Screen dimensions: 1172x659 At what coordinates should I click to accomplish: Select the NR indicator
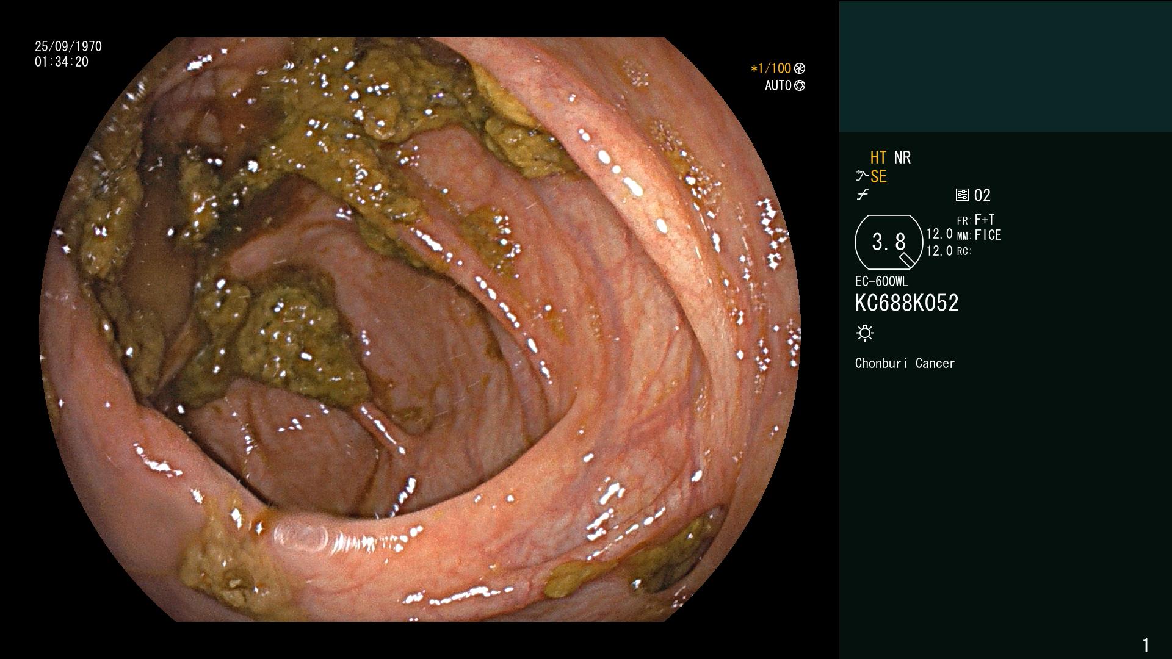tap(902, 157)
